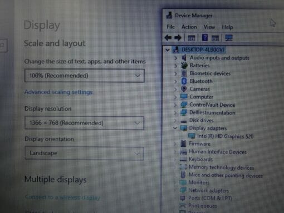Viewport: 284px width, 213px height.
Task: Expand the DellInstrumentation node arrow
Action: 175,113
